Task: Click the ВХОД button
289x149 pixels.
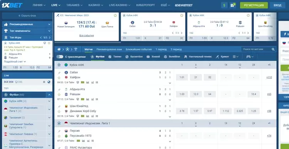Action: click(277, 5)
